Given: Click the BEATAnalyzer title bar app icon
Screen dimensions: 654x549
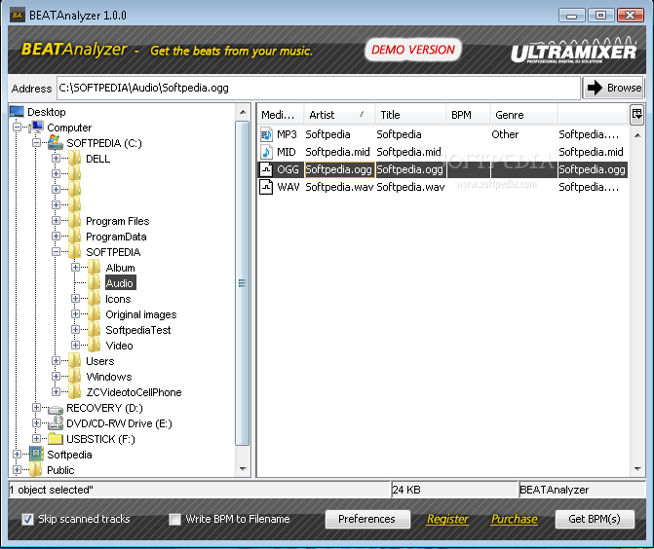Looking at the screenshot, I should (x=17, y=16).
